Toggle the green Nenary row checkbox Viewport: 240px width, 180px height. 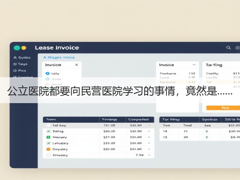click(48, 137)
